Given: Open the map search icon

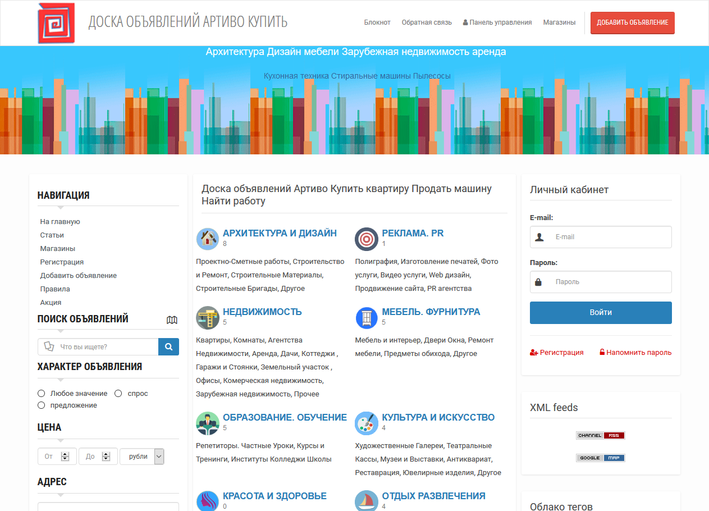Looking at the screenshot, I should pyautogui.click(x=172, y=320).
